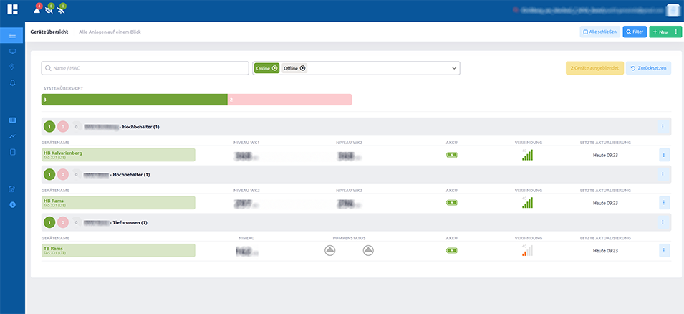Toggle the green online count in Tiefbrunnen group
The image size is (684, 314).
pos(49,223)
